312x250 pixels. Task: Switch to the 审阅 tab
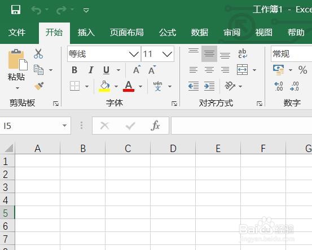[x=232, y=32]
